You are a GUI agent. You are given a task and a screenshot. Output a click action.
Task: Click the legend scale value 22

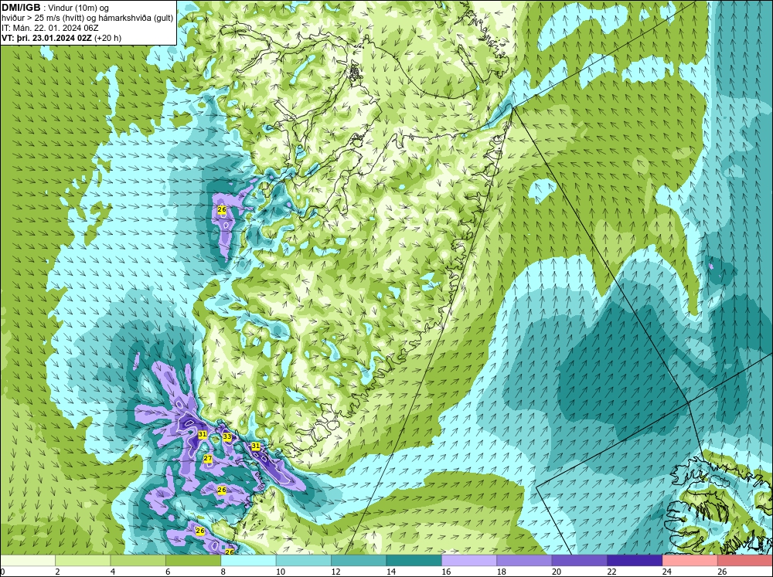point(611,572)
